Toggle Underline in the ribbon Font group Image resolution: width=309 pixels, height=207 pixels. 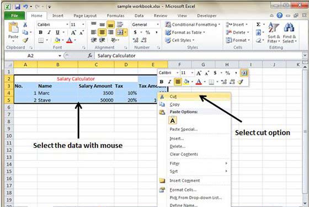coord(57,33)
